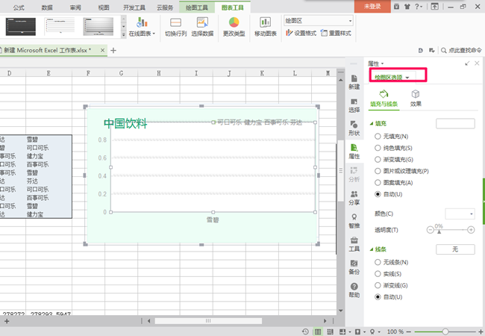Image resolution: width=485 pixels, height=336 pixels.
Task: Expand the chart styles gallery more arrow
Action: click(x=123, y=34)
